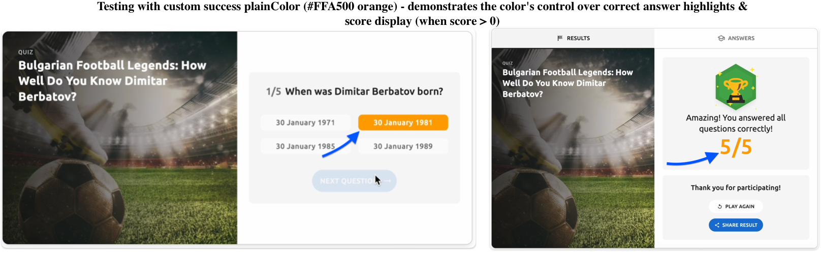Click the Play Again button
This screenshot has width=821, height=253.
click(x=736, y=207)
